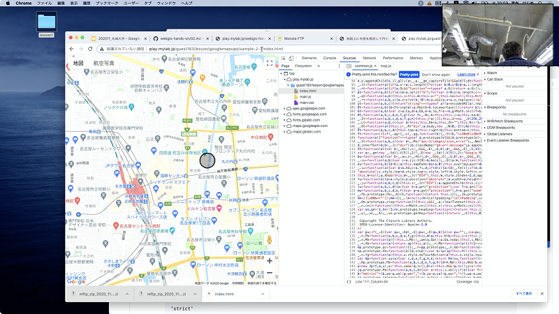Collapse the guest183/lesson/googlemapsapi folder
559x314 pixels.
click(289, 85)
